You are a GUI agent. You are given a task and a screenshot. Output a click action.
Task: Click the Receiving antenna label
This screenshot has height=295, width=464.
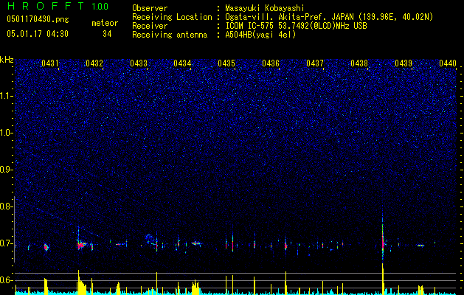coord(170,35)
